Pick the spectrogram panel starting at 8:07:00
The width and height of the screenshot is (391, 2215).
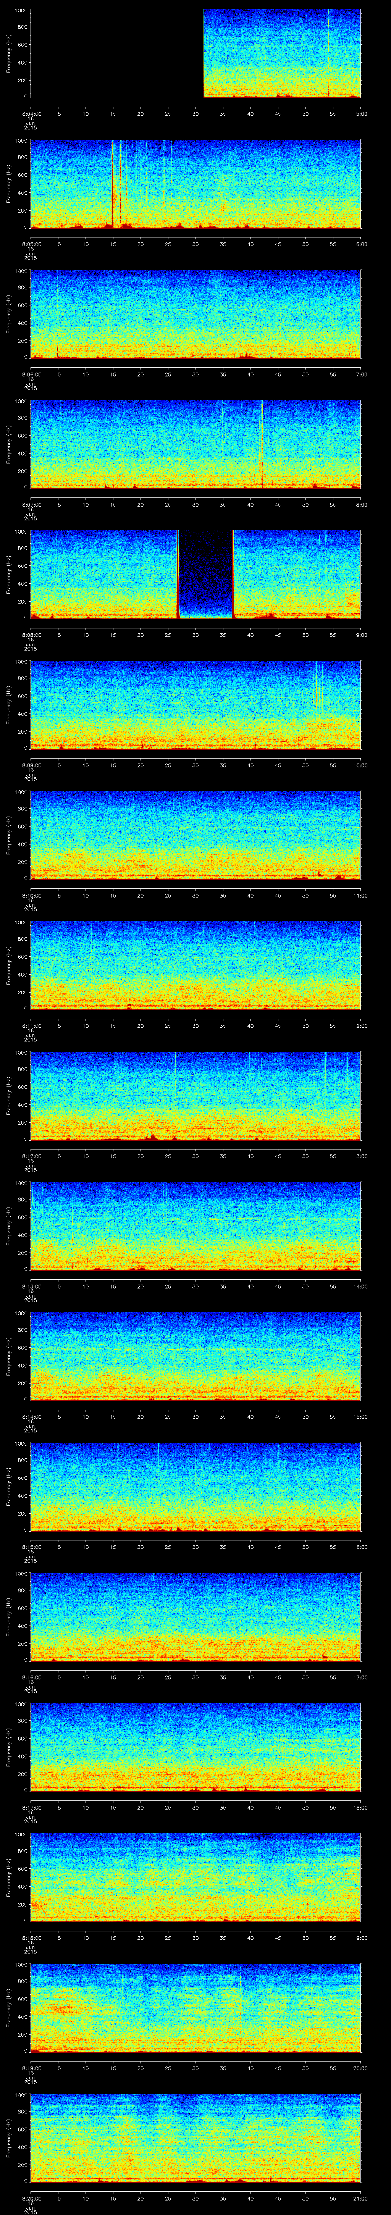point(196,444)
